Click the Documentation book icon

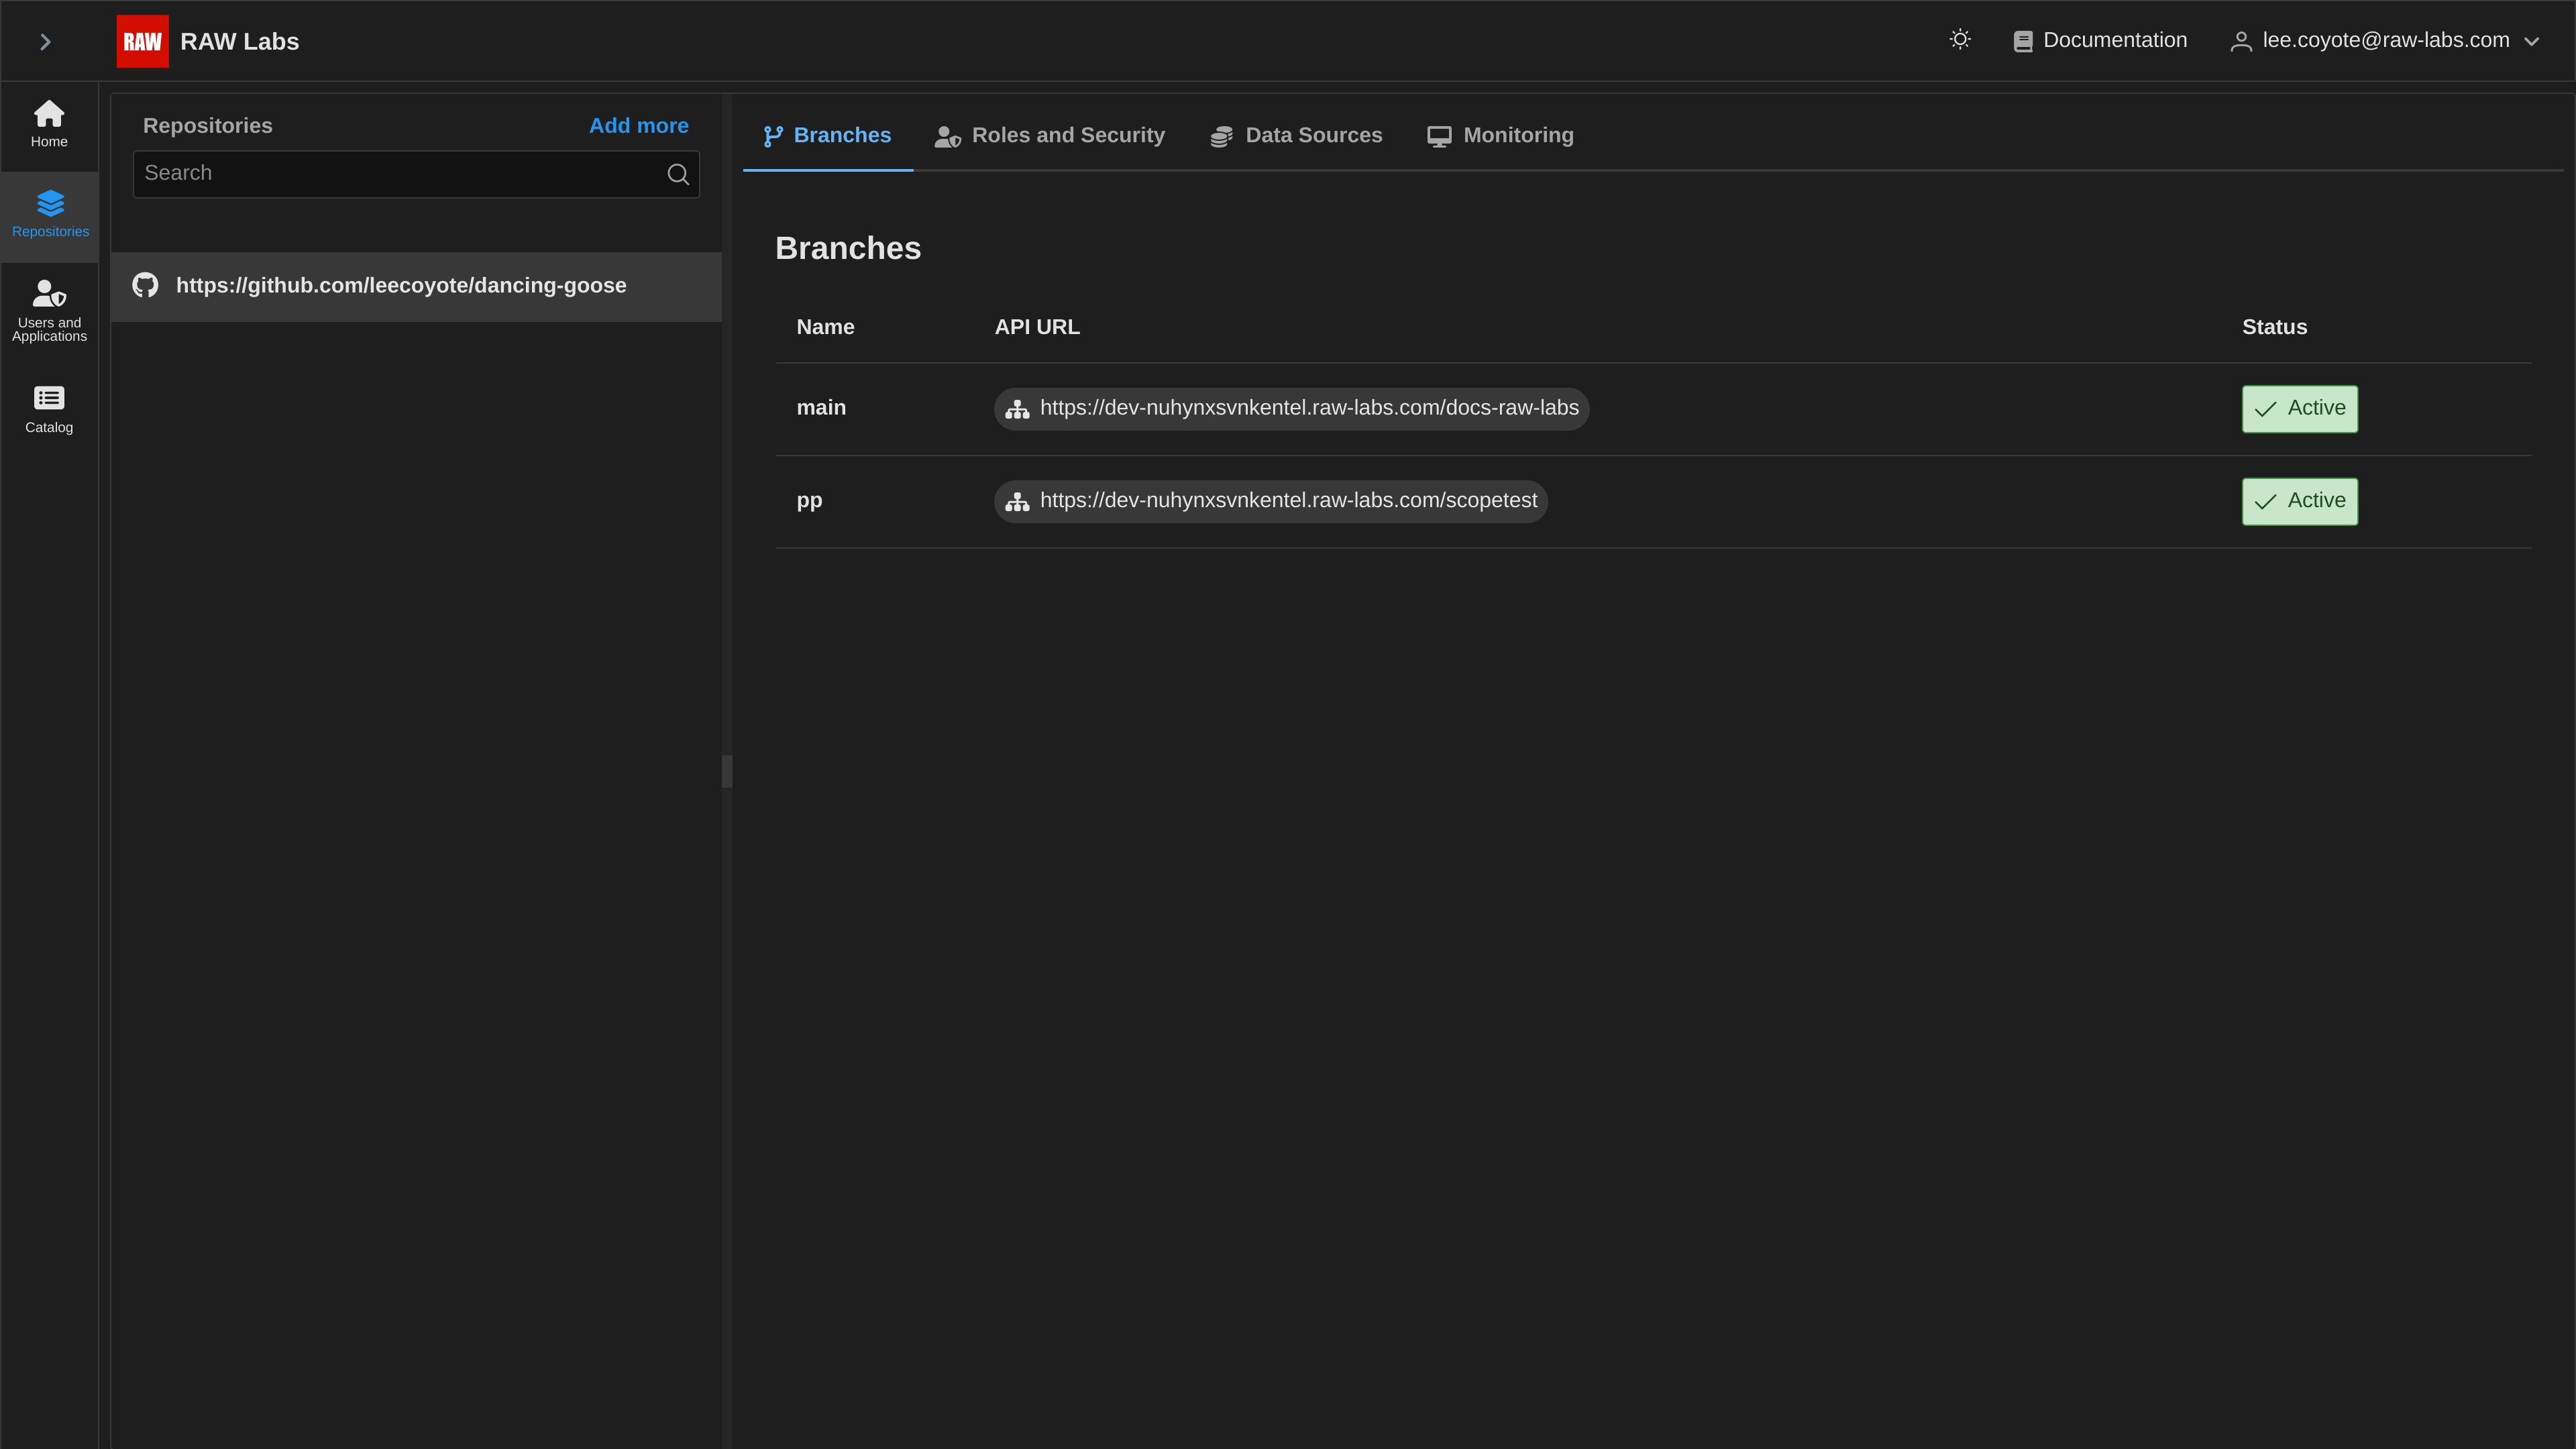click(x=2022, y=41)
